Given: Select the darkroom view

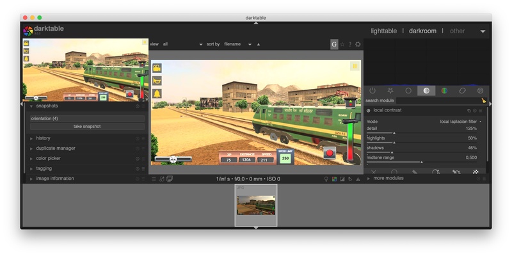Looking at the screenshot, I should [422, 31].
